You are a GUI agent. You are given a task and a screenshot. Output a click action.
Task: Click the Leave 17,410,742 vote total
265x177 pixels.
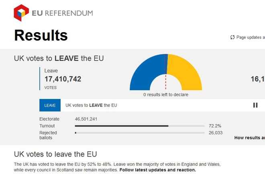(x=63, y=79)
